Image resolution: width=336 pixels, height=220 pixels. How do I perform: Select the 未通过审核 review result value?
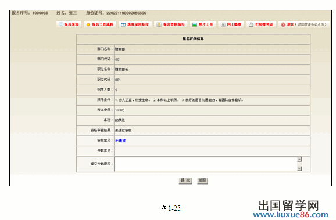(x=123, y=131)
